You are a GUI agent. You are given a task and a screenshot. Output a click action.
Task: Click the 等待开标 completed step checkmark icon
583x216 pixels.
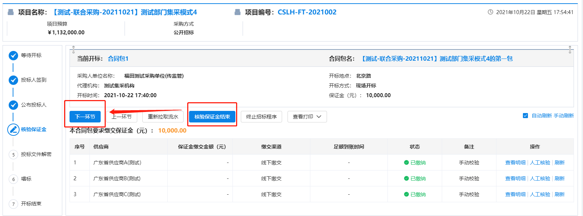tap(13, 56)
